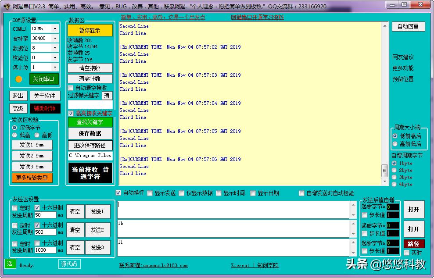The image size is (434, 278).
Task: Click the app icon in title bar
Action: pyautogui.click(x=7, y=6)
